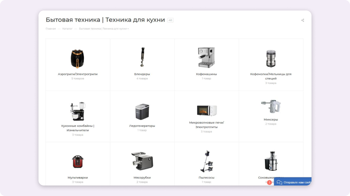Open the Отправьте нам сообщение chat button
This screenshot has width=350, height=196.
click(x=293, y=182)
